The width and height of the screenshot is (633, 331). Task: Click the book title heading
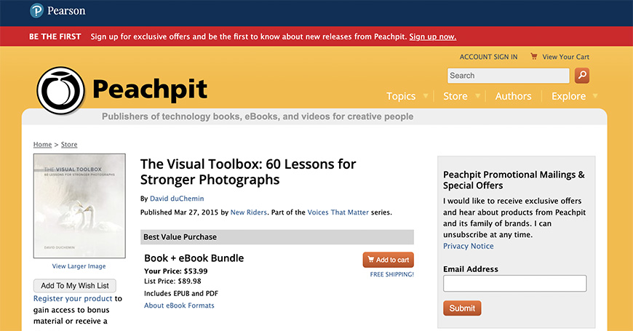pos(248,172)
